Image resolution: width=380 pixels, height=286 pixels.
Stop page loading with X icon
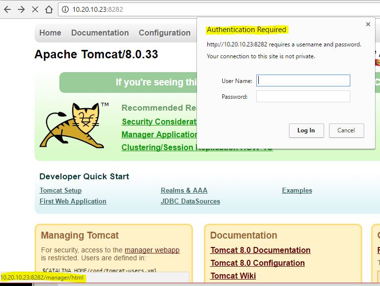pos(35,9)
